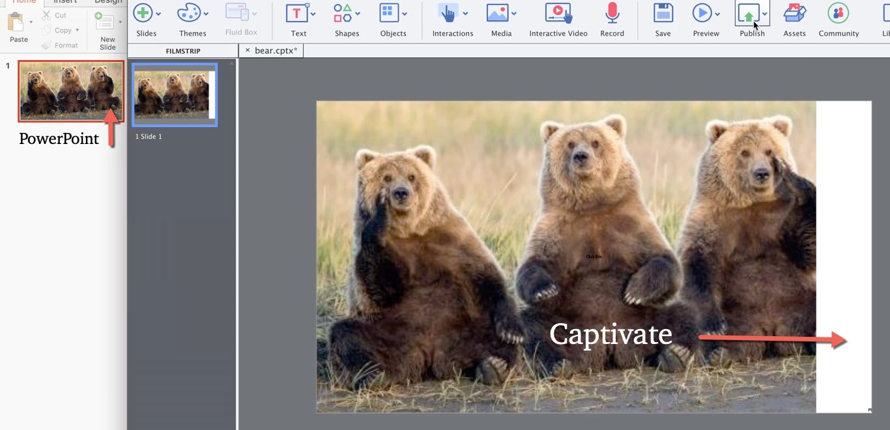
Task: Click New Slide icon in PowerPoint
Action: [x=105, y=21]
